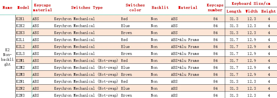Select the Name column header

8,7
